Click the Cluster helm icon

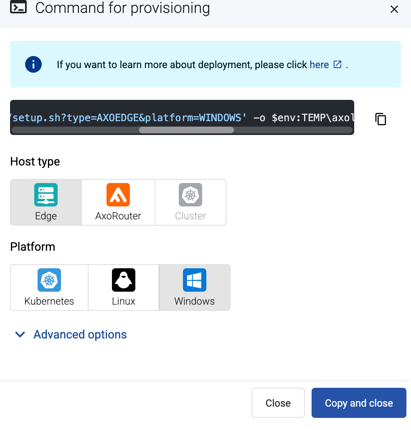point(190,195)
